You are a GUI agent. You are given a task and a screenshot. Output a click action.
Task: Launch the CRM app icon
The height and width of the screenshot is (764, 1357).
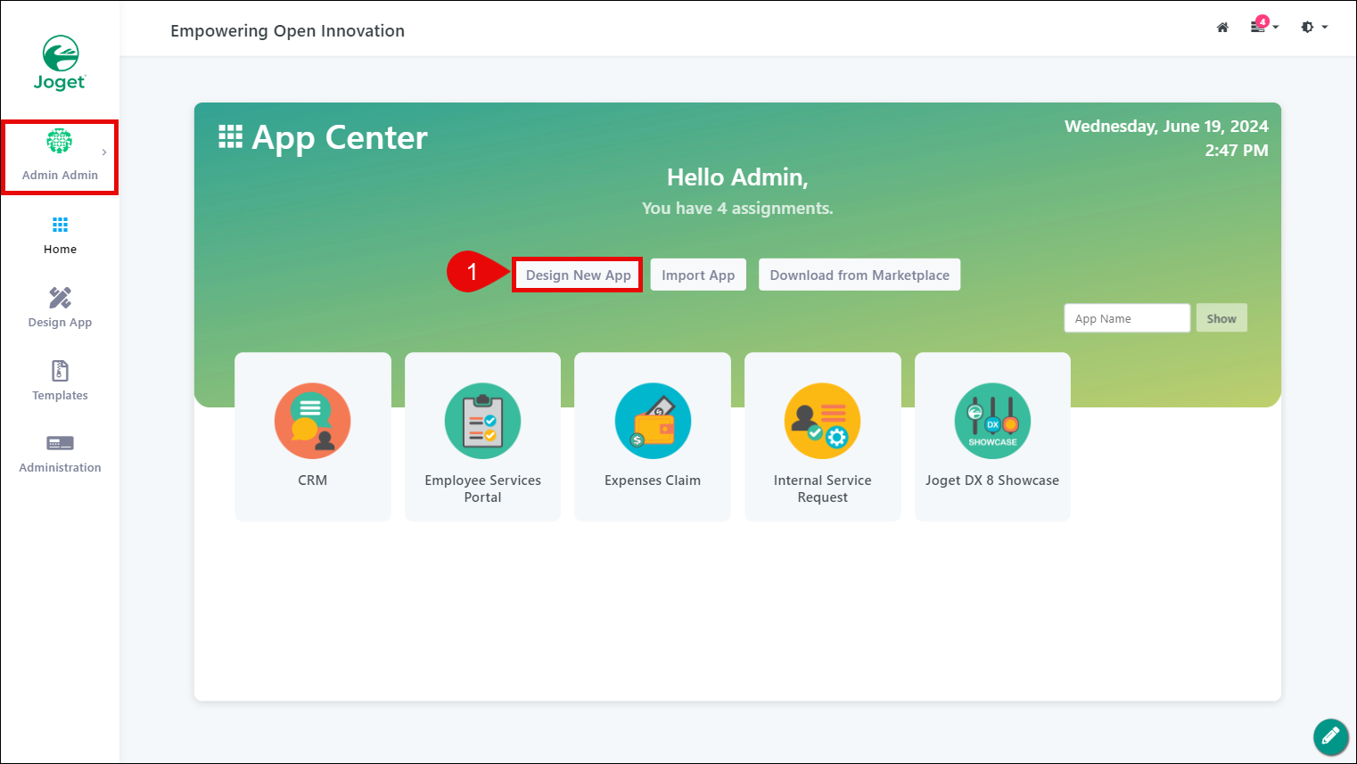[x=312, y=421]
